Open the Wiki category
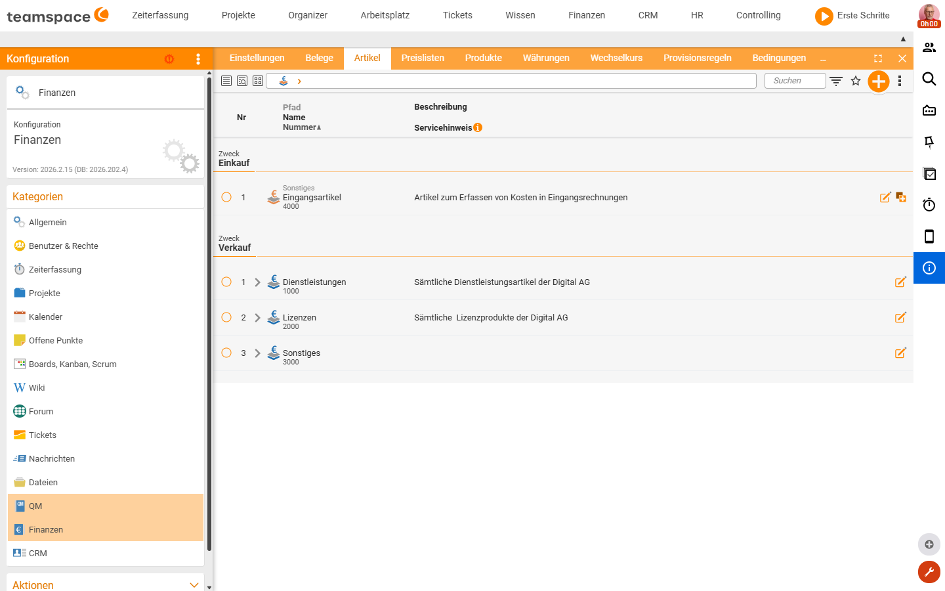 pyautogui.click(x=106, y=387)
